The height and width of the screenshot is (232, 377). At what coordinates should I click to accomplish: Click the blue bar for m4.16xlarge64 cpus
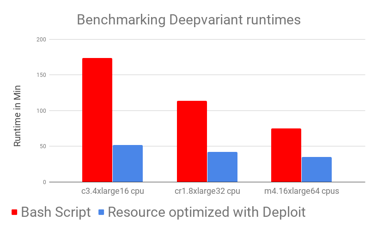[316, 169]
